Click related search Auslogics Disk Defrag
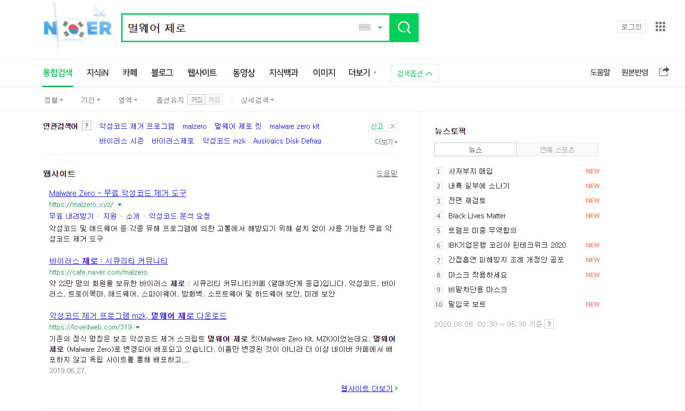This screenshot has height=411, width=685. (x=287, y=141)
